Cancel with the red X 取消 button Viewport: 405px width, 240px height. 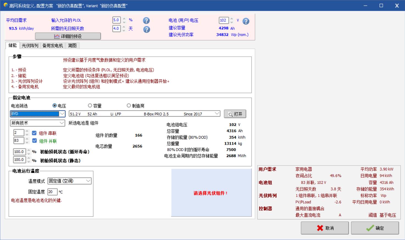[x=325, y=228]
